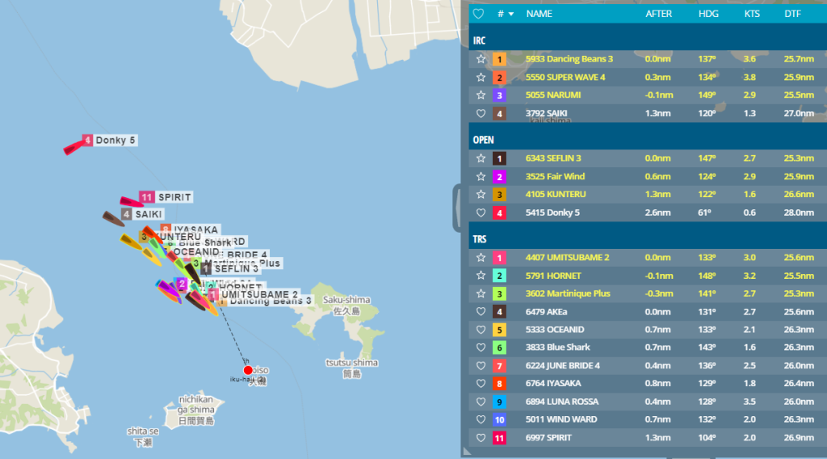This screenshot has width=827, height=459.
Task: Toggle favorite star for Dancing Beans 3
Action: click(481, 59)
